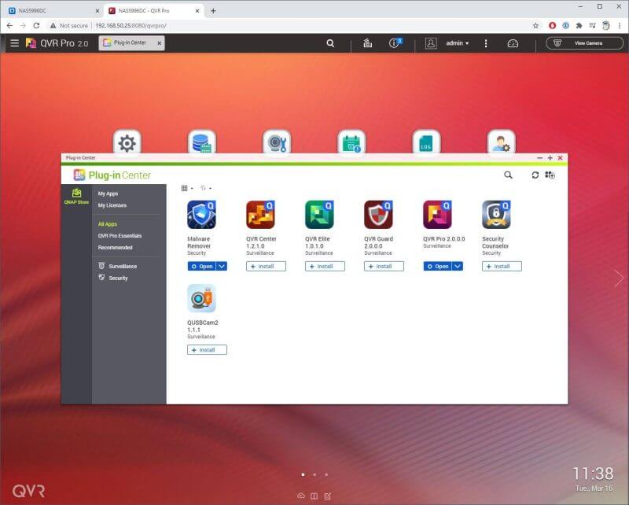Install QVR Guard 2.0.0.0
Screen dimensions: 629x505
point(384,266)
